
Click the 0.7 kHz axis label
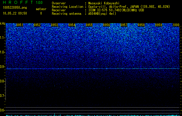point(2,96)
